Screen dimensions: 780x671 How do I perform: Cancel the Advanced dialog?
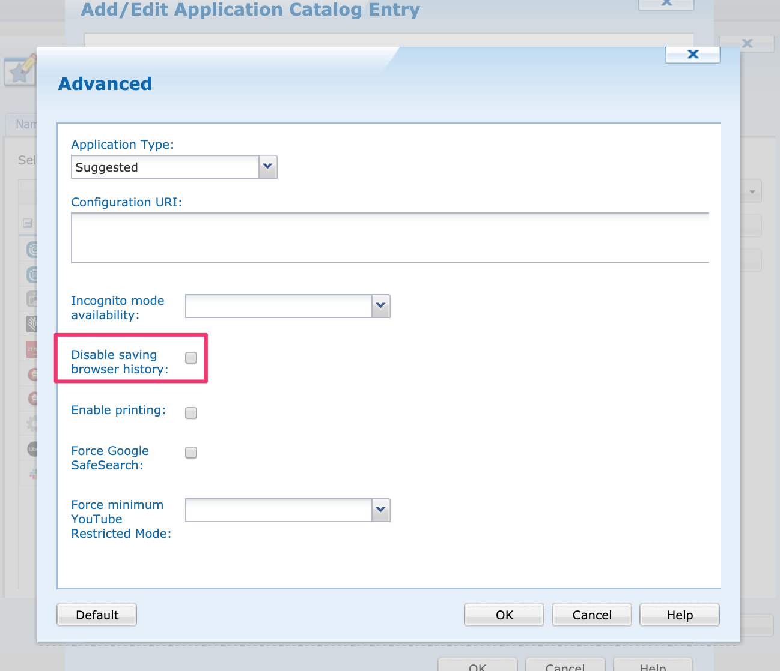[591, 615]
